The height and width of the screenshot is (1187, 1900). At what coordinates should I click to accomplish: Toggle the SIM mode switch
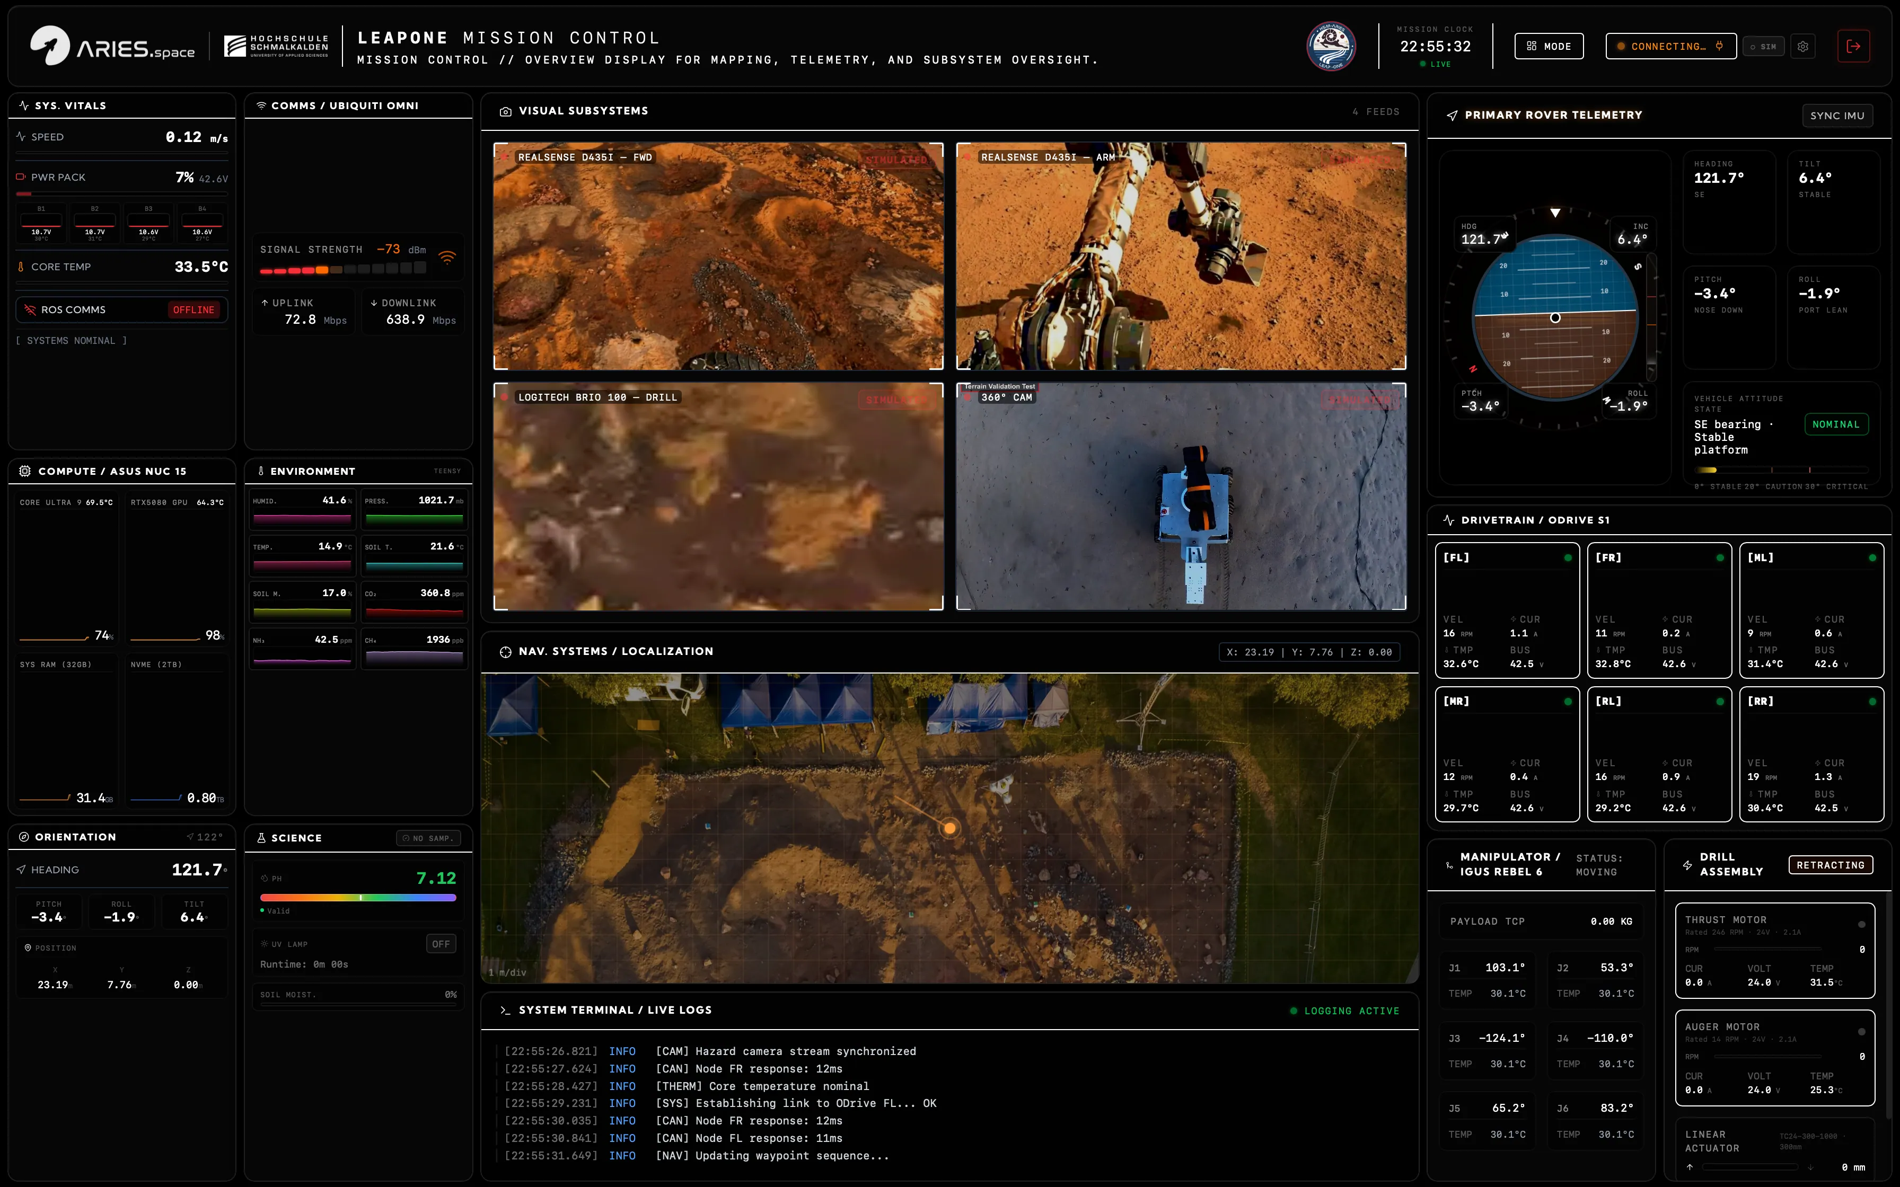coord(1763,46)
